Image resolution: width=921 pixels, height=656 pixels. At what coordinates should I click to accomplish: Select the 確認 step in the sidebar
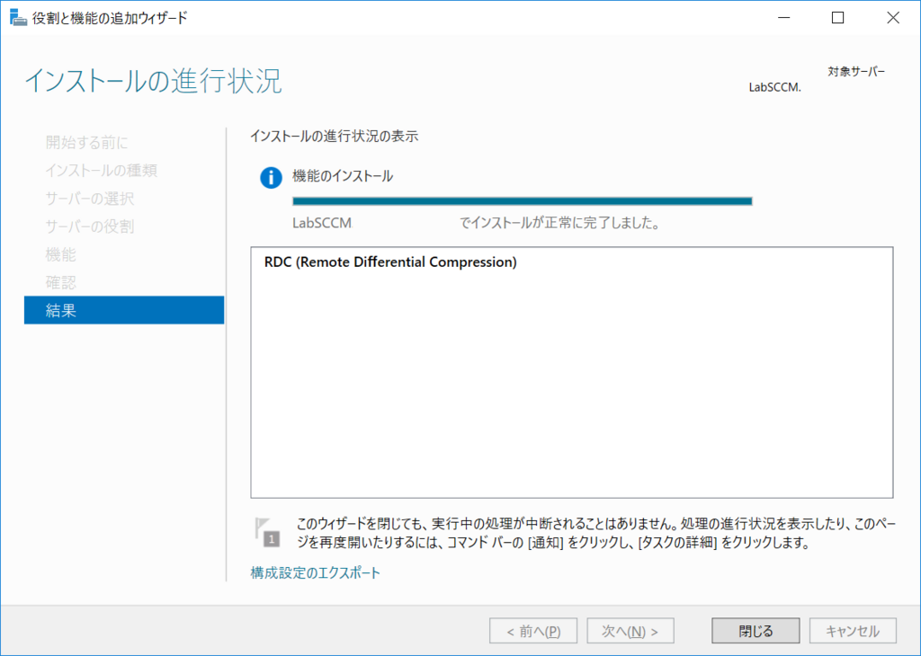coord(60,283)
